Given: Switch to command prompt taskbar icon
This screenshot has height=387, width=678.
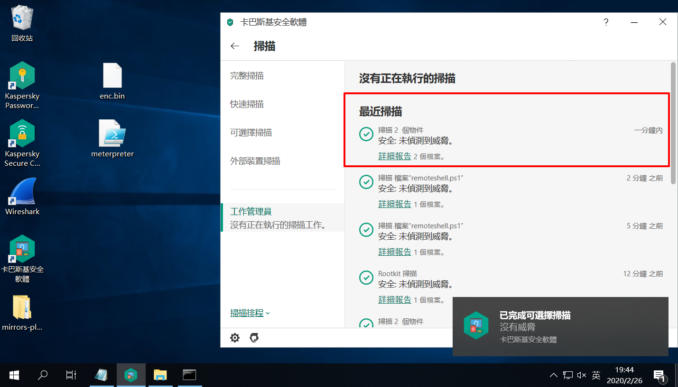Looking at the screenshot, I should (x=189, y=375).
